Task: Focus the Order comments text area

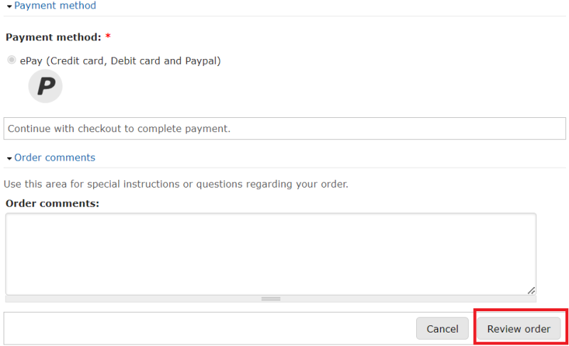Action: 271,254
